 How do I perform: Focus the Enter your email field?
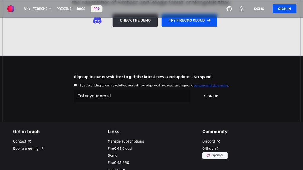point(132,96)
